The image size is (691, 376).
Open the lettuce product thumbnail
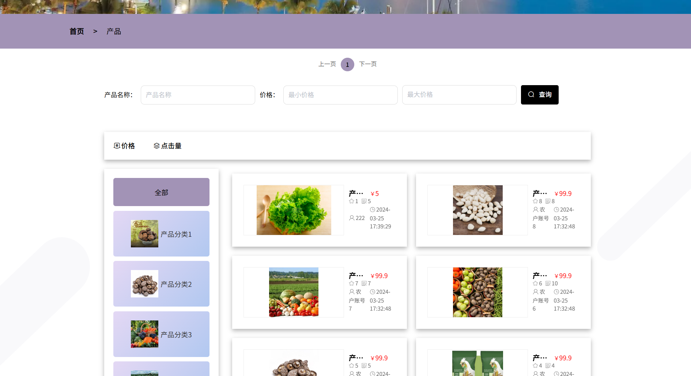click(x=294, y=210)
